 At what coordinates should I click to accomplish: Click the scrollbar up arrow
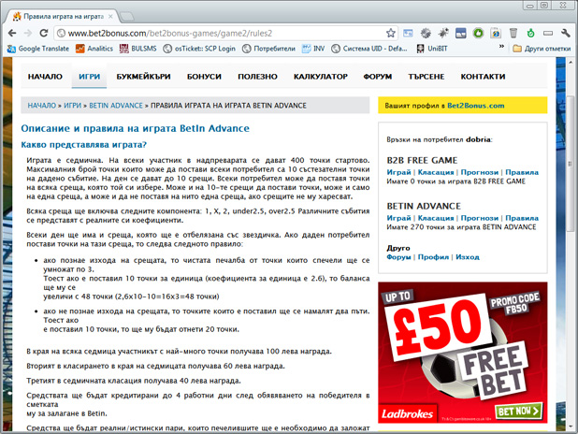click(570, 63)
